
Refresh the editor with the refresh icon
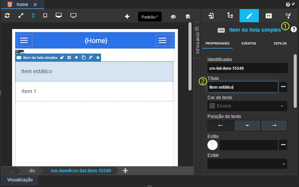(7, 15)
